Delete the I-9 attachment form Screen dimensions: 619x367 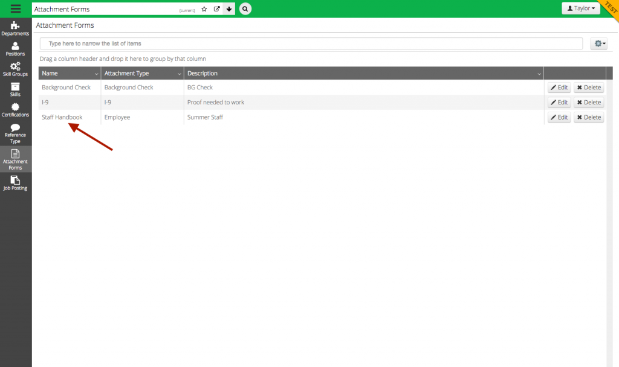click(588, 102)
